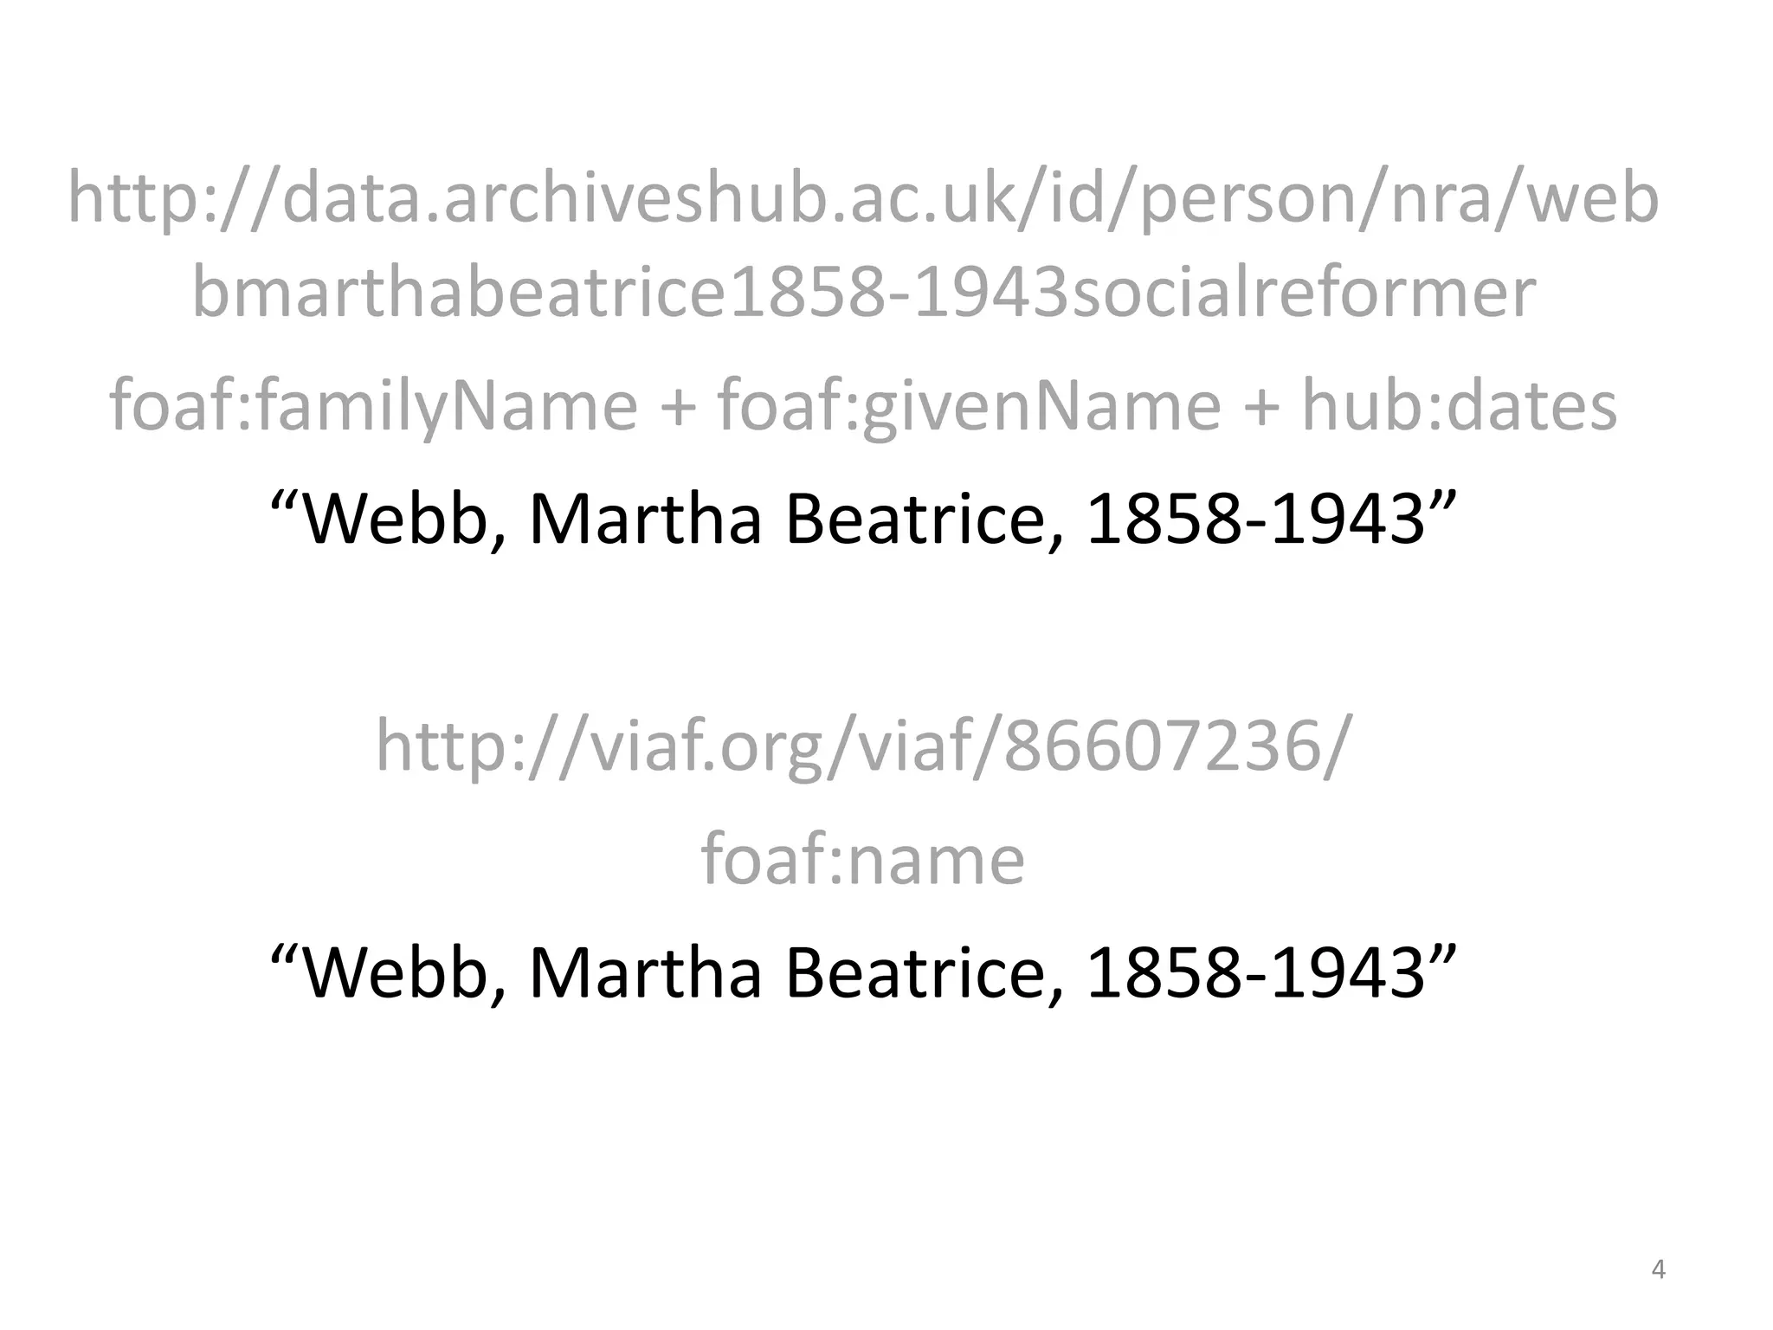Click slide page number 4
The height and width of the screenshot is (1330, 1773).
pyautogui.click(x=1658, y=1269)
